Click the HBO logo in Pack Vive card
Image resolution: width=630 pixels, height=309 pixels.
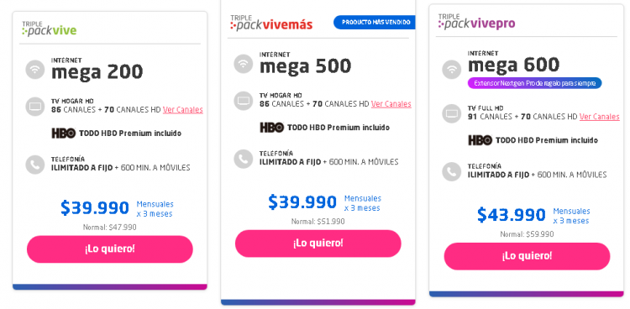pos(64,134)
